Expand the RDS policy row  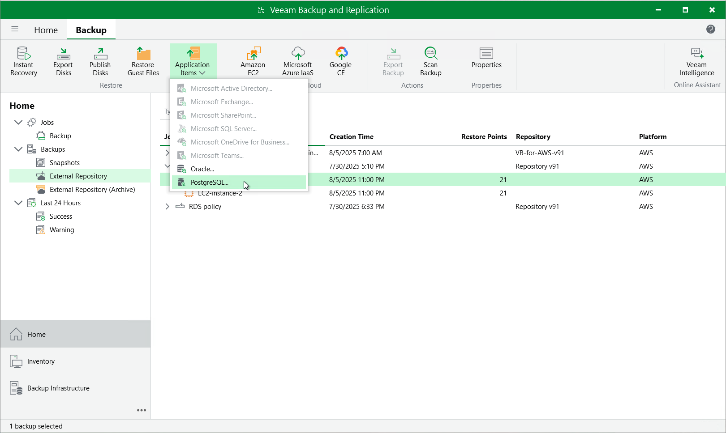click(x=168, y=206)
